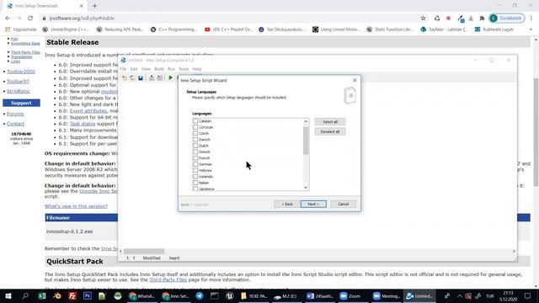539x303 pixels.
Task: Open the Chrome three-dot menu
Action: 531,19
